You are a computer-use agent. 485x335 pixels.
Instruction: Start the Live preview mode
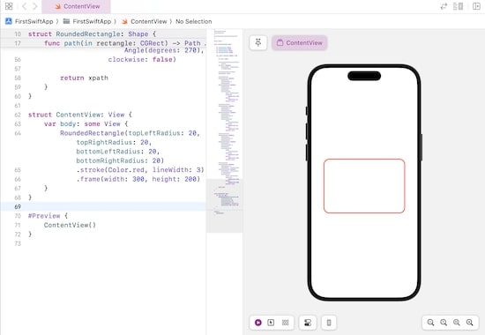(x=258, y=323)
